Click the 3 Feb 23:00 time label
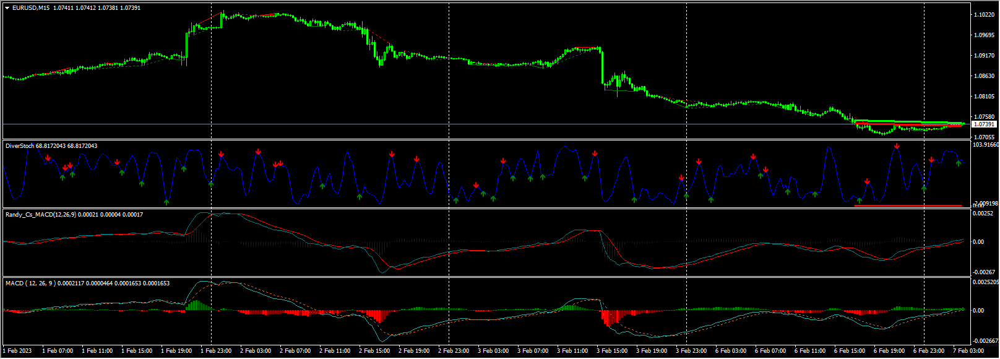Screen dimensions: 1000x359 (x=691, y=351)
